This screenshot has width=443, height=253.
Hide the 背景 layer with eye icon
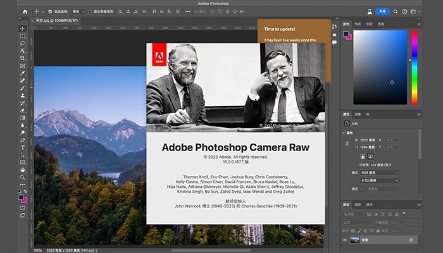tap(346, 240)
